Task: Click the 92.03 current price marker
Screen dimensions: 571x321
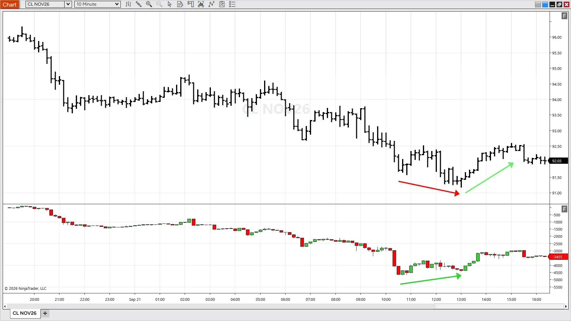Action: click(x=558, y=161)
